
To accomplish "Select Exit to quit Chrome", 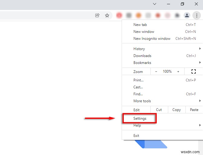I will point(162,136).
